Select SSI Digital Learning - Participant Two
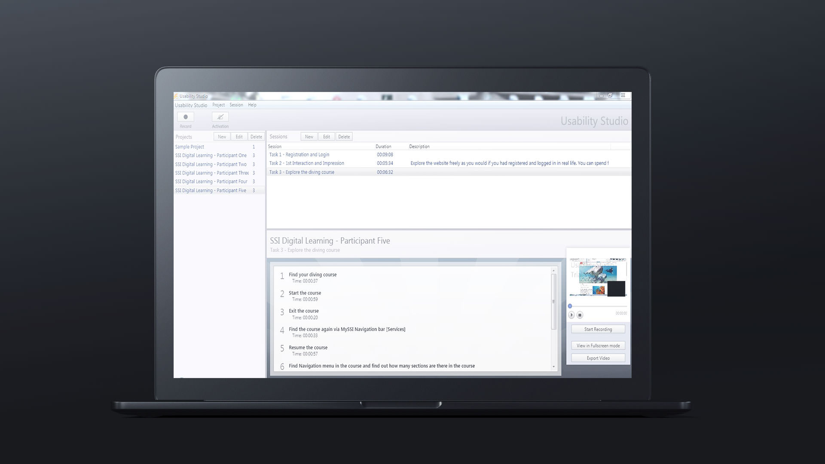This screenshot has width=825, height=464. 211,164
